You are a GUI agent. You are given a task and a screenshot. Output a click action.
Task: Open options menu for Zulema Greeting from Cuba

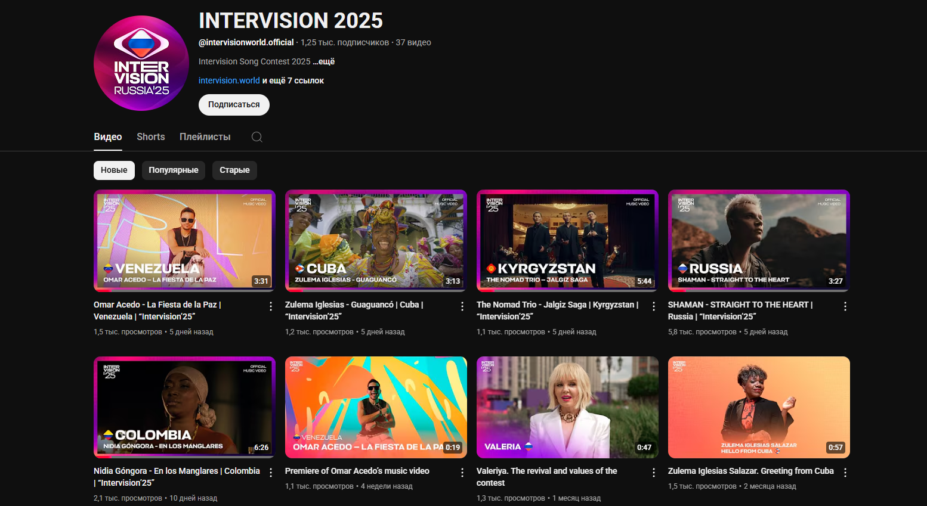pos(845,473)
